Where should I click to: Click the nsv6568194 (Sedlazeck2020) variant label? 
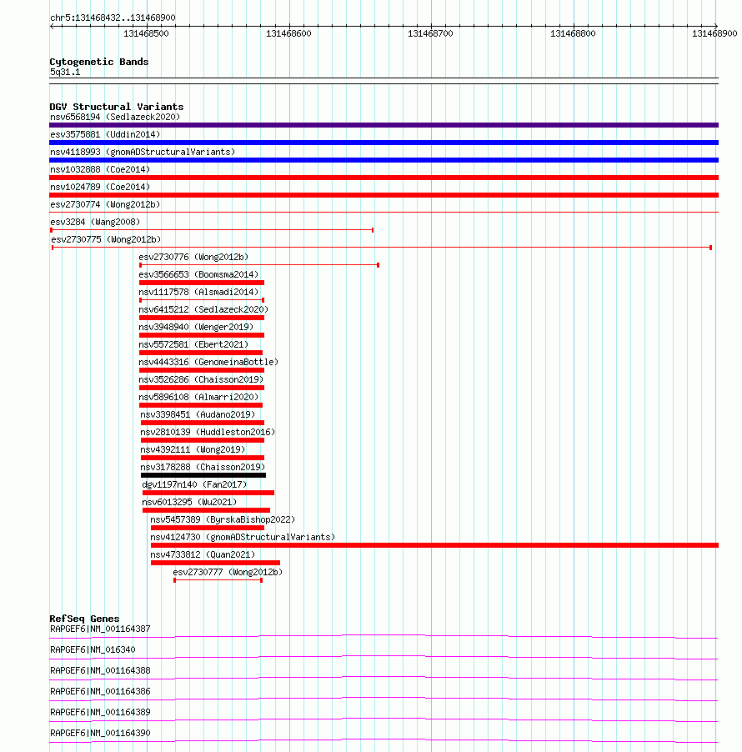115,117
